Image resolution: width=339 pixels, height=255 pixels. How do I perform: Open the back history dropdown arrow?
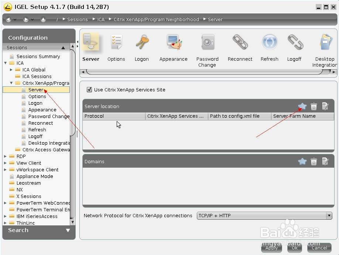(x=15, y=20)
